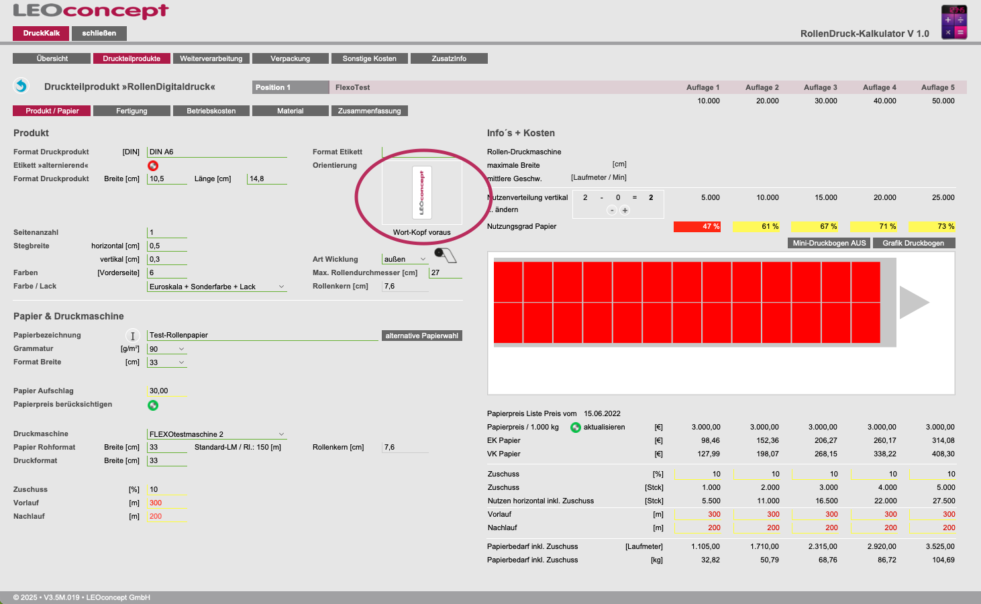This screenshot has height=604, width=981.
Task: Click the yellow 73 % Nutzungsgrad cell
Action: pos(932,226)
